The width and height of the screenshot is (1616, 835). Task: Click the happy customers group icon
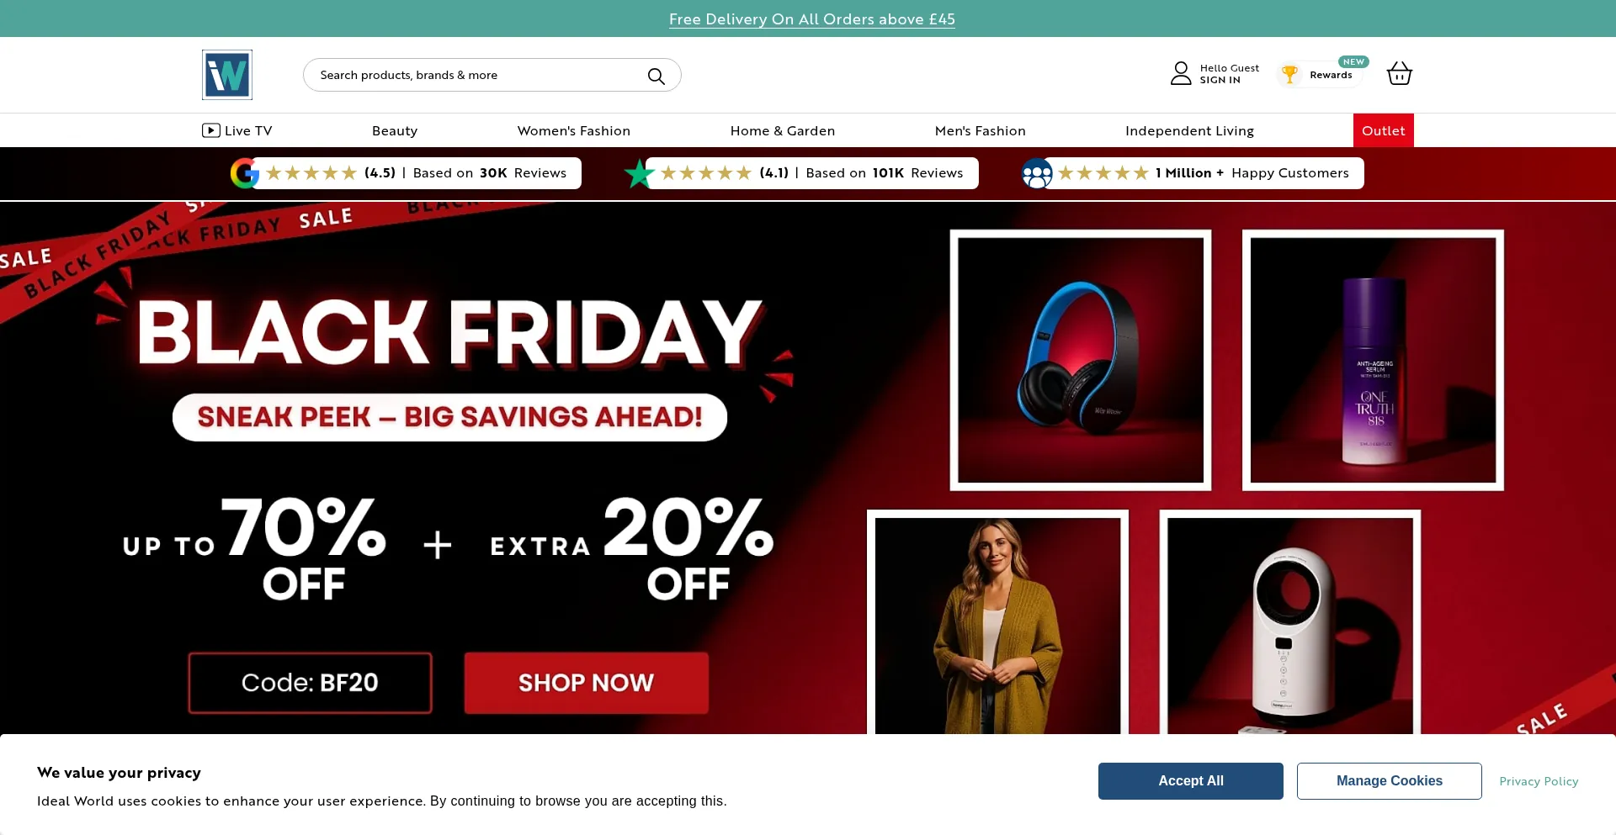click(x=1037, y=173)
